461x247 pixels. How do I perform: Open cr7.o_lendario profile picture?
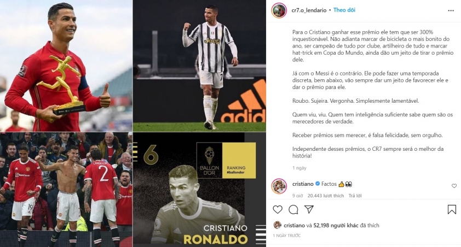pos(279,10)
